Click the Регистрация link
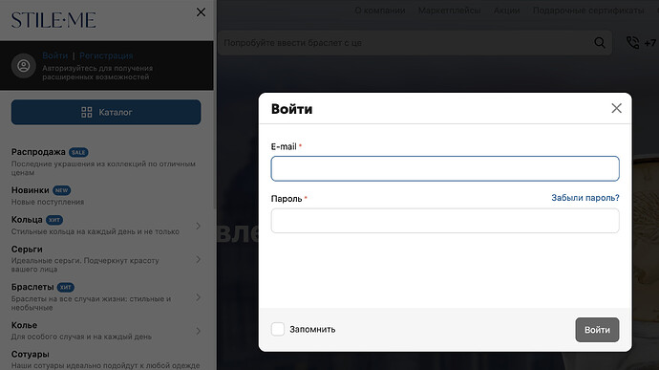 106,55
